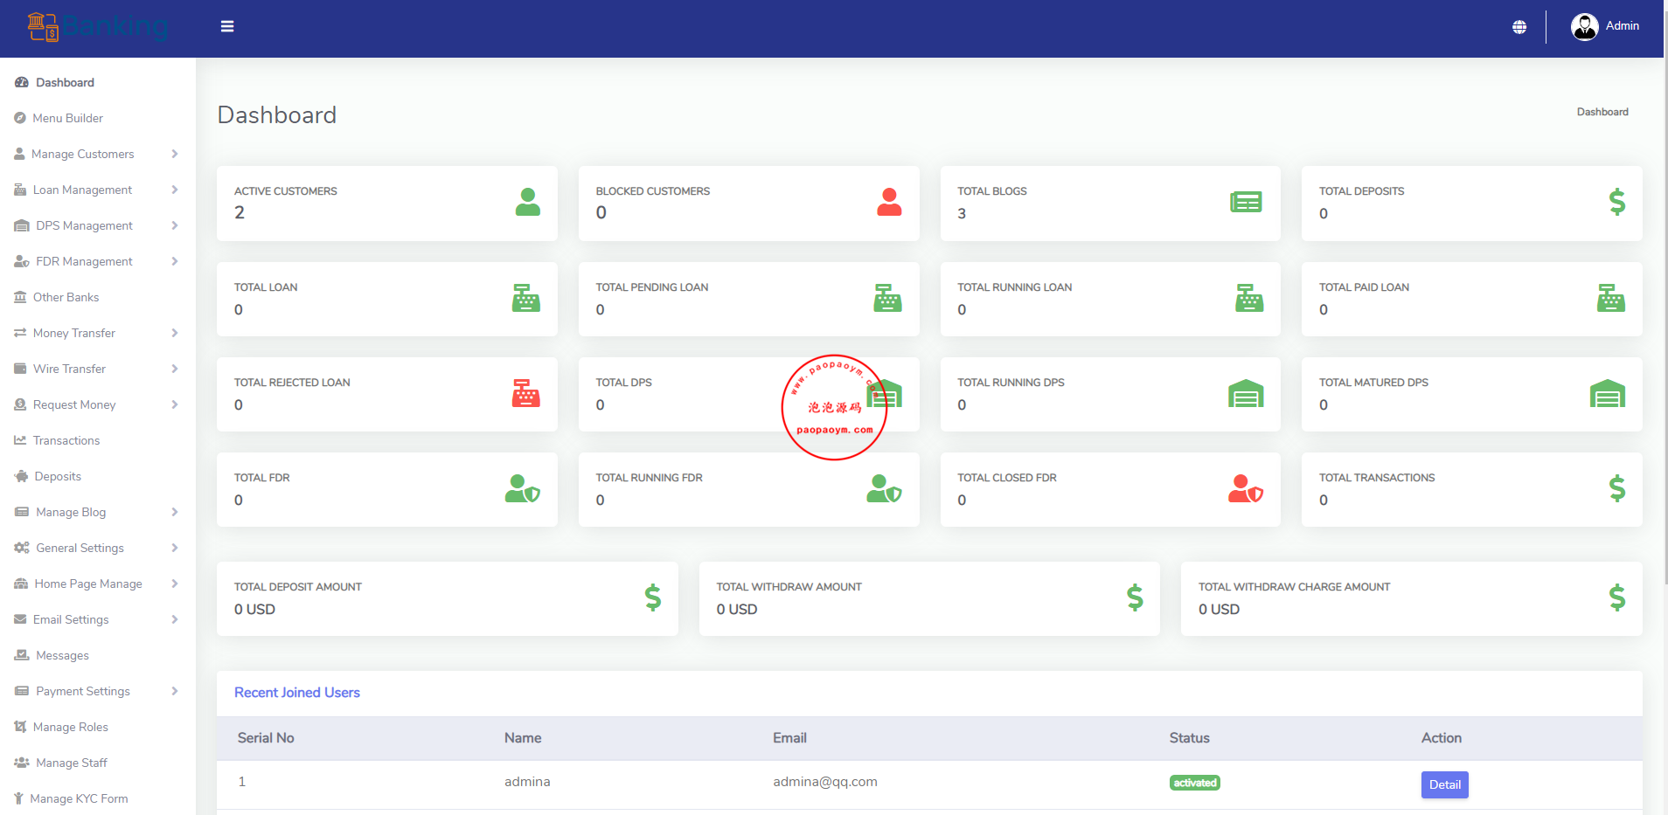This screenshot has height=815, width=1668.
Task: Open the Admin avatar profile
Action: pyautogui.click(x=1584, y=27)
